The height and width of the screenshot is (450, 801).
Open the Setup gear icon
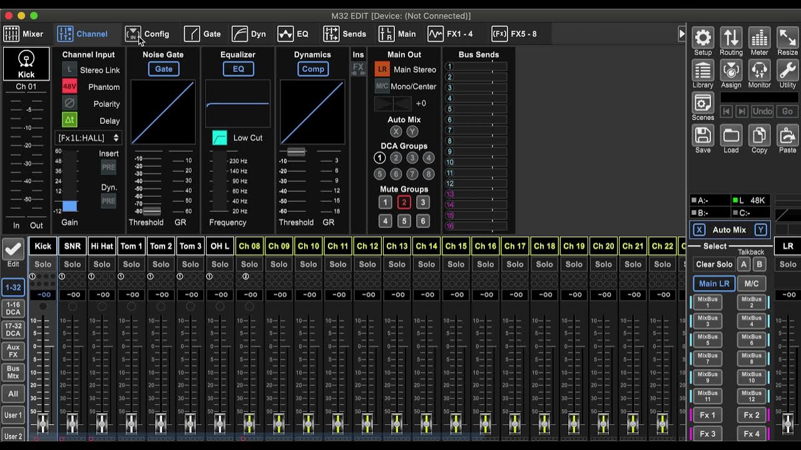click(x=703, y=37)
